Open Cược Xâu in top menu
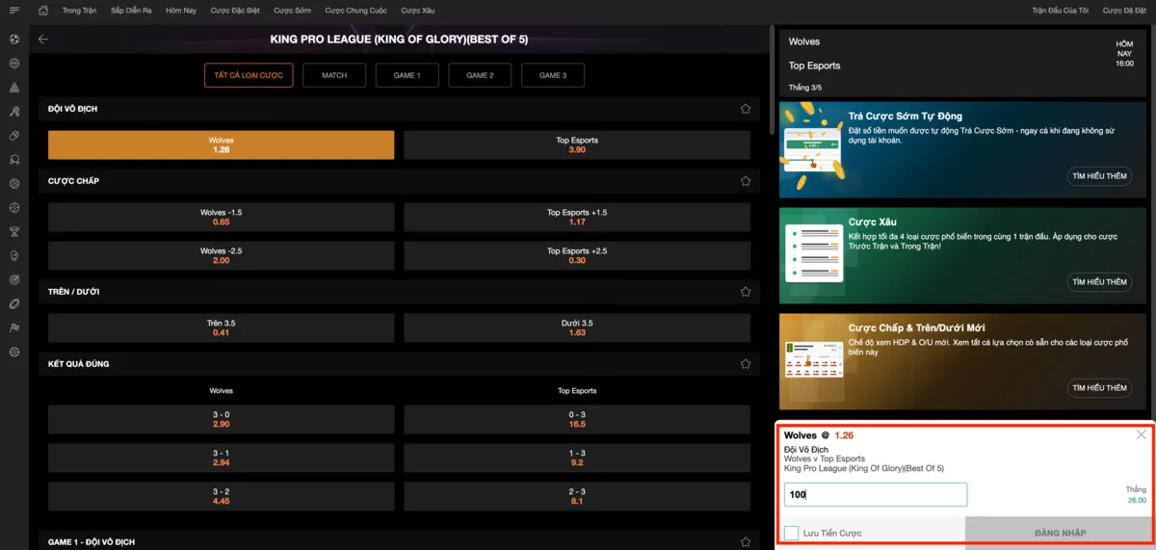 418,11
